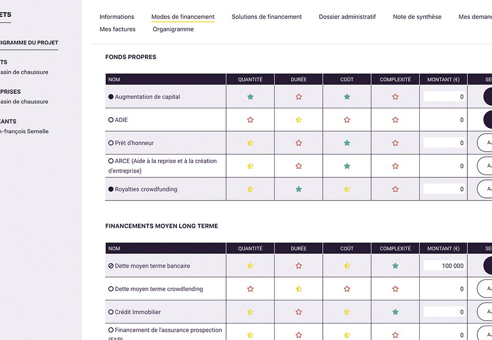Click Coût star for Royalties crowdfunding
The height and width of the screenshot is (340, 492).
(x=347, y=189)
